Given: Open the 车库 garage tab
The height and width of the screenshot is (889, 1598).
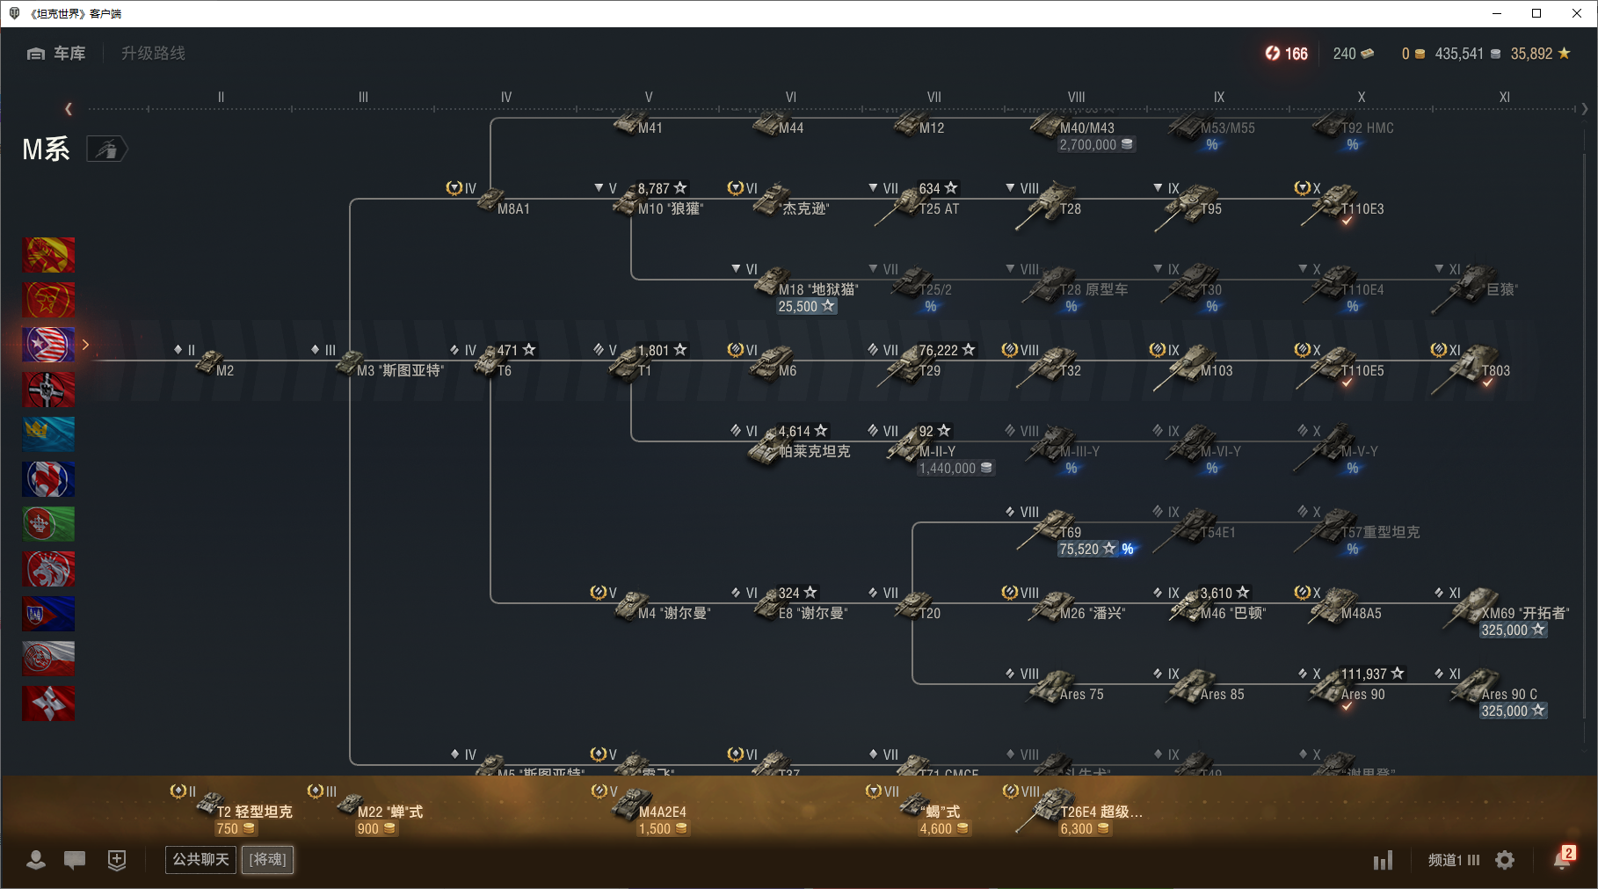Looking at the screenshot, I should coord(56,54).
